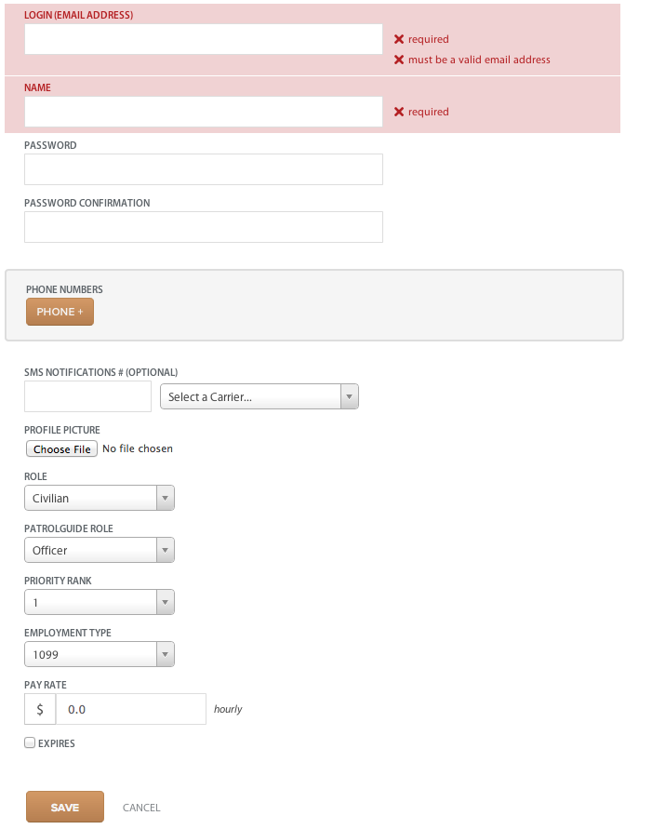Expand the PatrolGuide Role dropdown showing Officer
Viewport: 652px width, 829px height.
click(x=100, y=550)
